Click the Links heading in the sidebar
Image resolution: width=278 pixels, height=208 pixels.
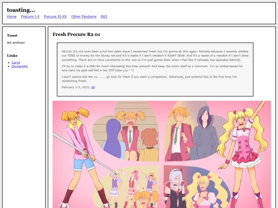[12, 55]
